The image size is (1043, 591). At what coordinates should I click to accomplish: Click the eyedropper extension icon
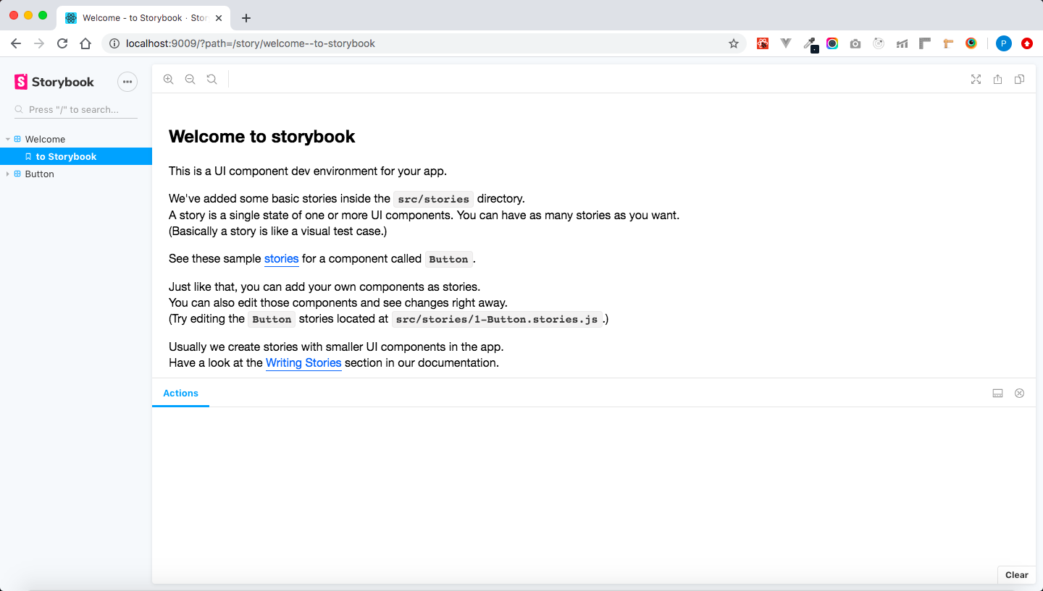(810, 44)
